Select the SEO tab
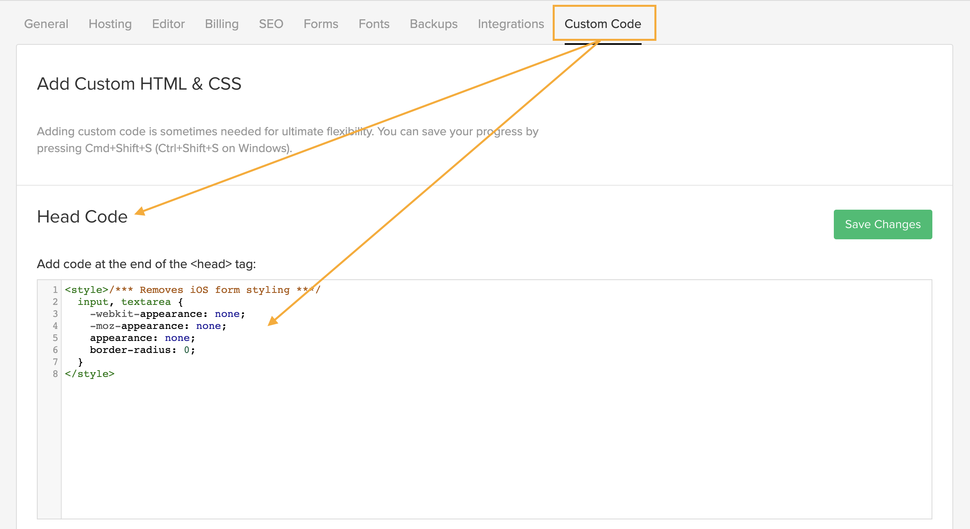Image resolution: width=970 pixels, height=529 pixels. pyautogui.click(x=271, y=24)
